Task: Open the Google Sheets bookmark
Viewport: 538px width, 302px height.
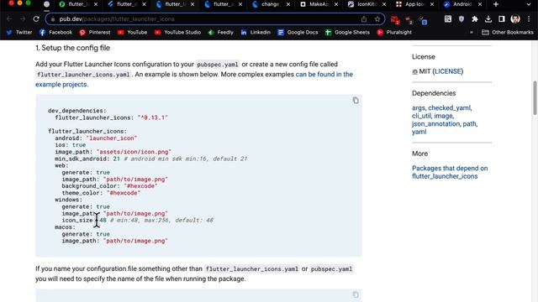Action: 347,32
